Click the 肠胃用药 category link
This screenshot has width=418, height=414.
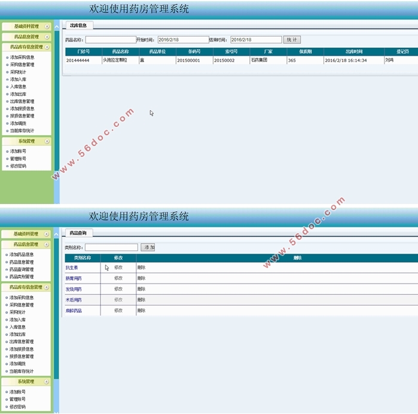(x=74, y=278)
